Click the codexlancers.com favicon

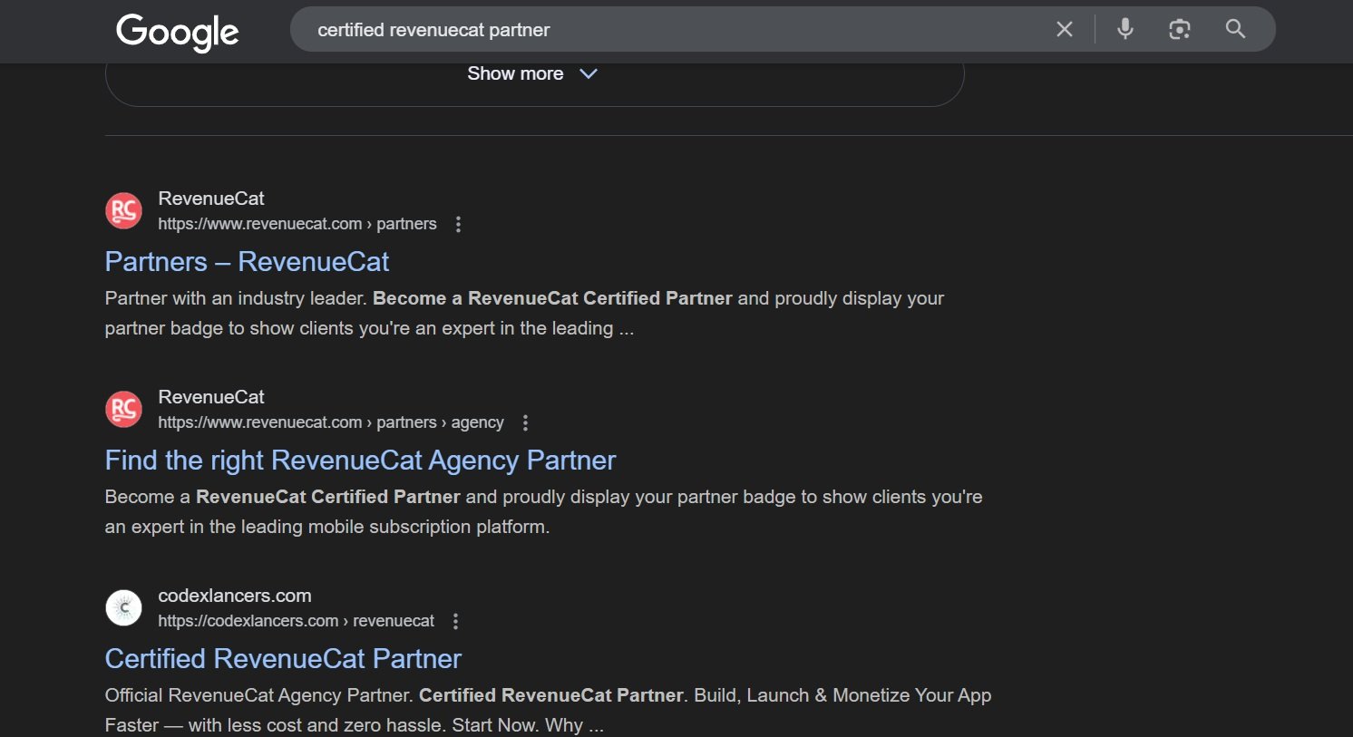point(123,608)
